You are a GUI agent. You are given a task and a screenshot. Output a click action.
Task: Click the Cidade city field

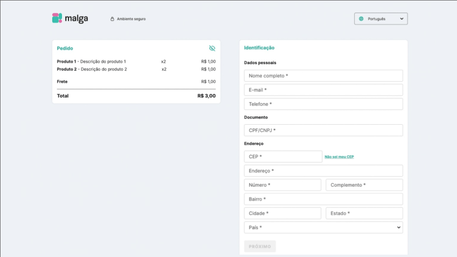point(283,213)
